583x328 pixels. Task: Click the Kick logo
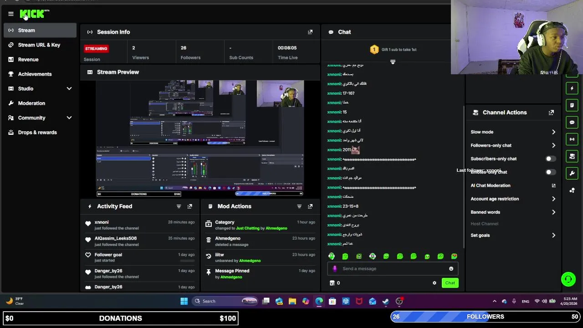tap(33, 14)
